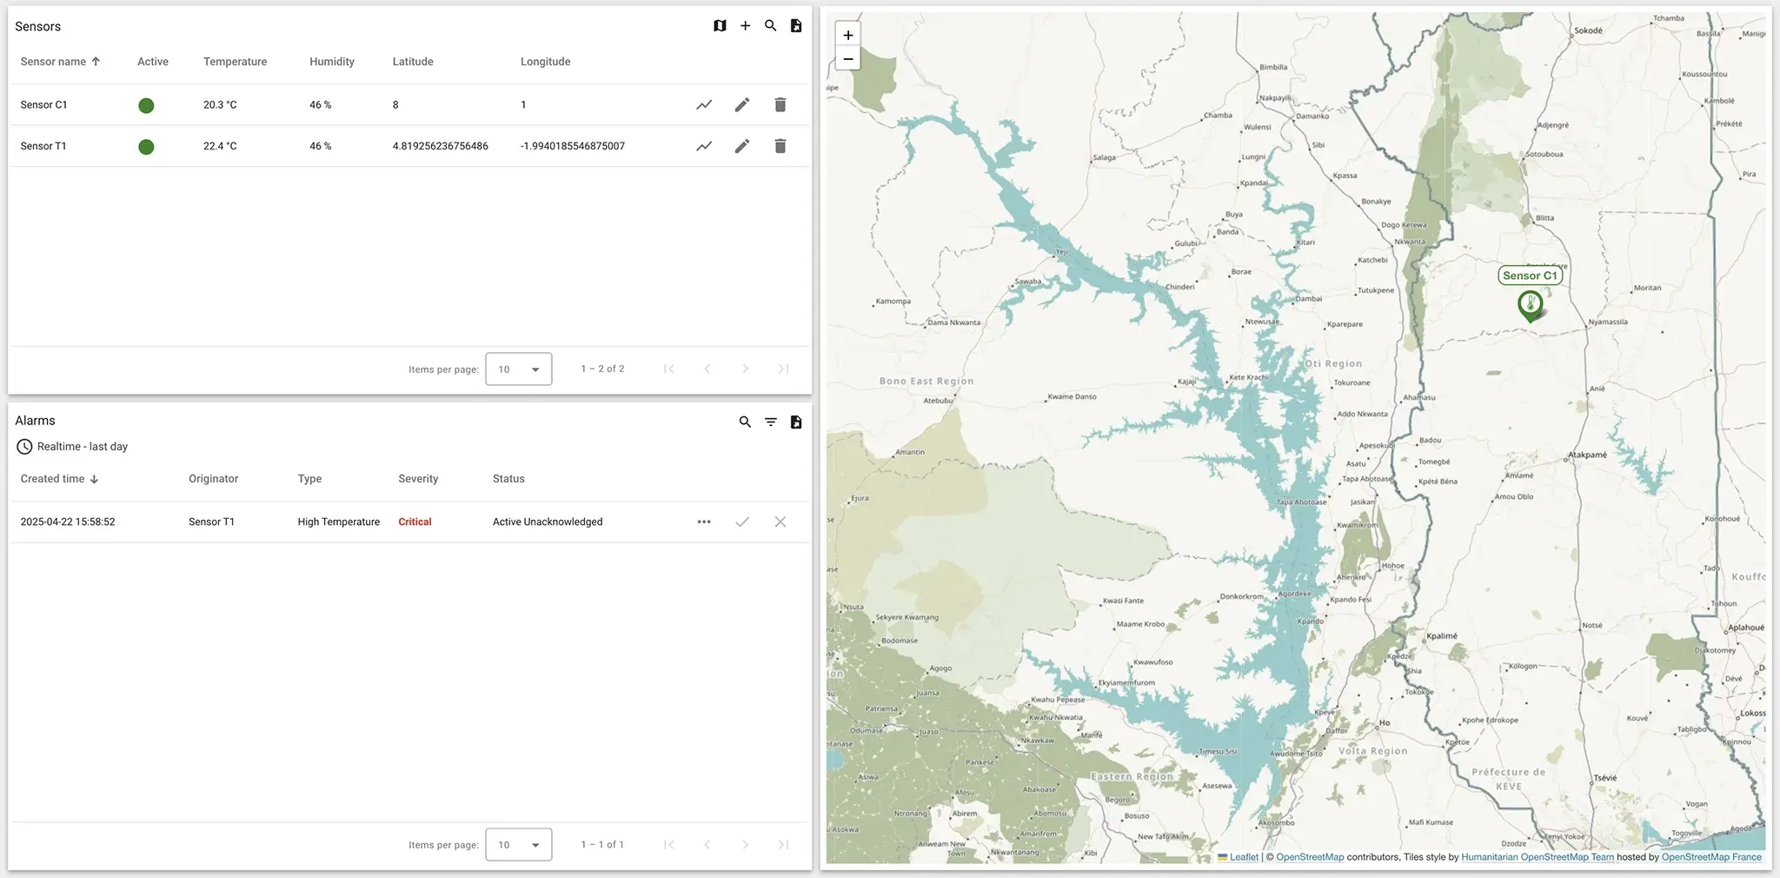Image resolution: width=1780 pixels, height=878 pixels.
Task: Open the OpenStreetMap France link
Action: [1710, 856]
